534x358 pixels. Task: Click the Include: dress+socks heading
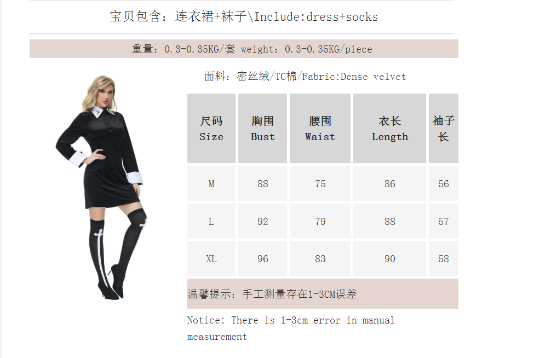tap(244, 16)
